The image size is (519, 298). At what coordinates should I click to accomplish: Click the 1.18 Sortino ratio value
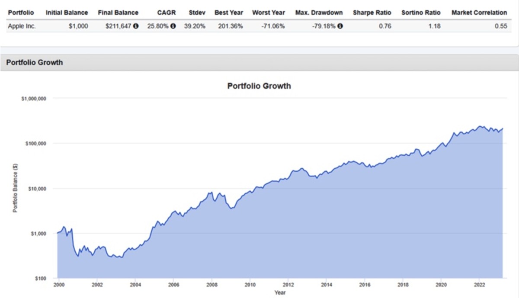pos(435,26)
